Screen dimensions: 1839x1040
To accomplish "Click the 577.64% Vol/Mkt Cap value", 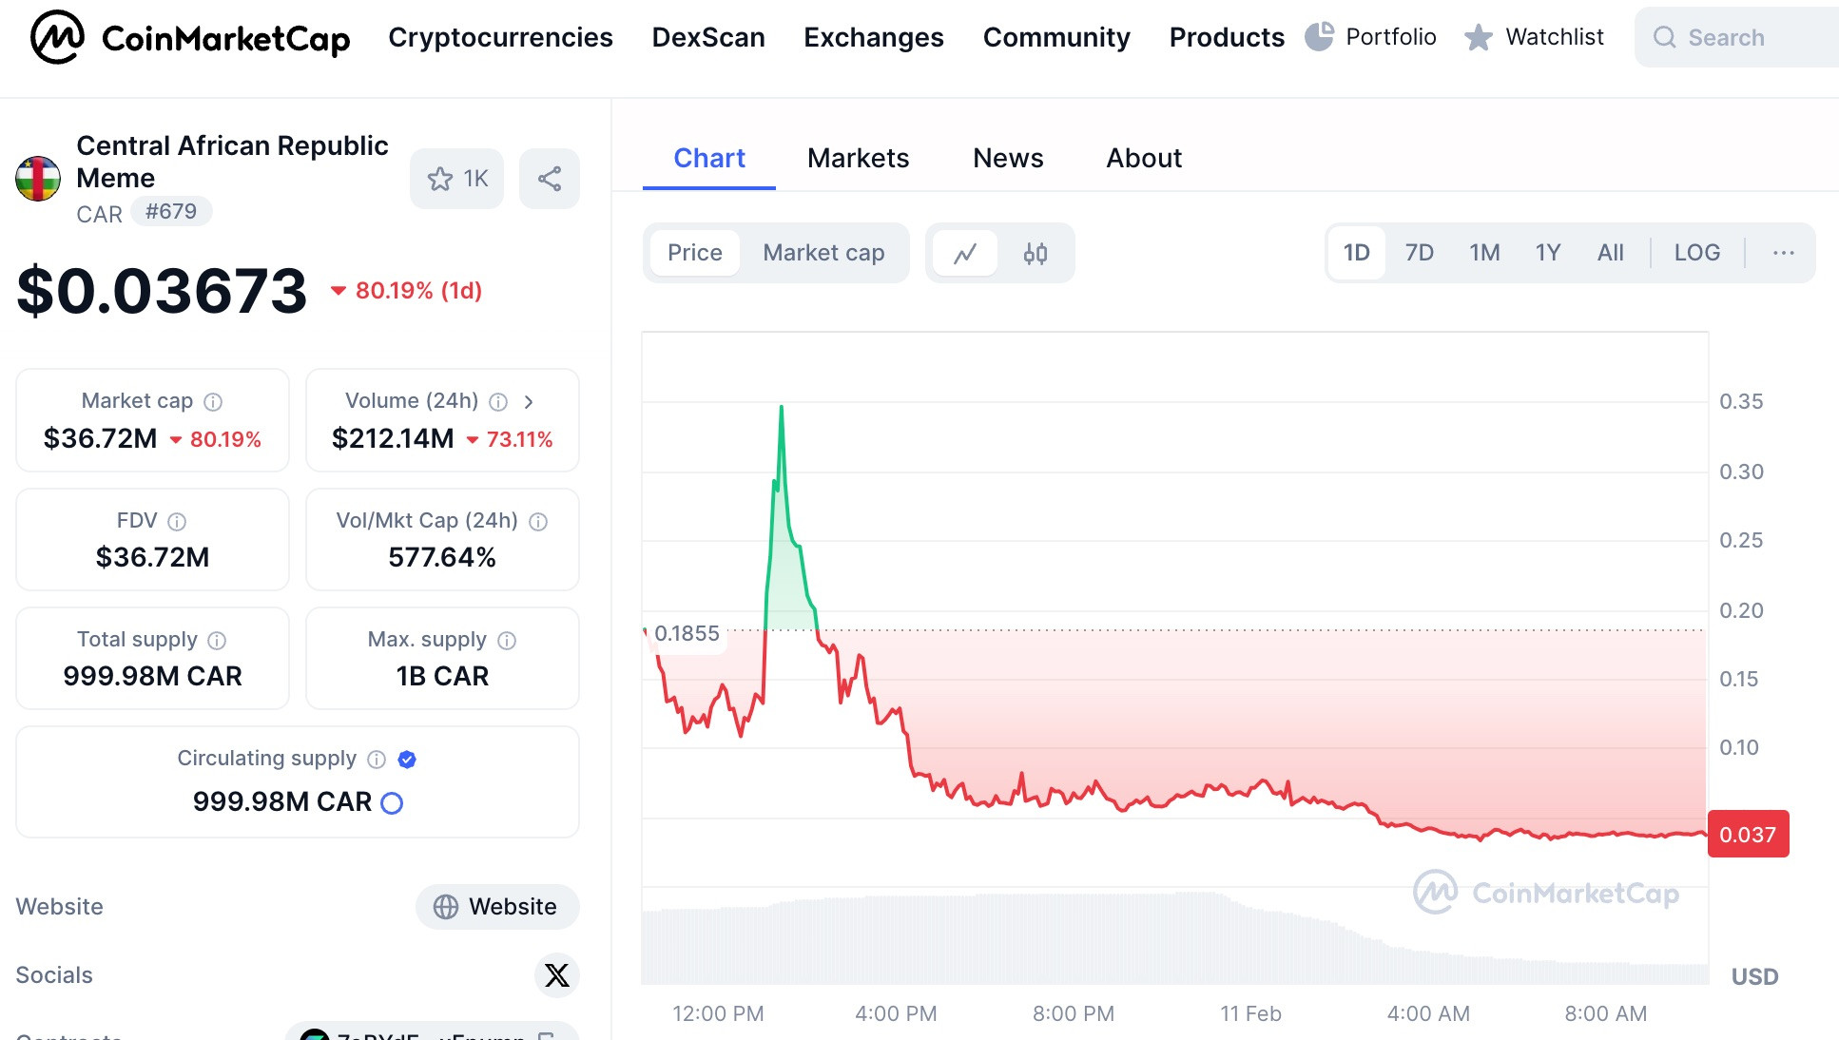I will click(x=442, y=558).
